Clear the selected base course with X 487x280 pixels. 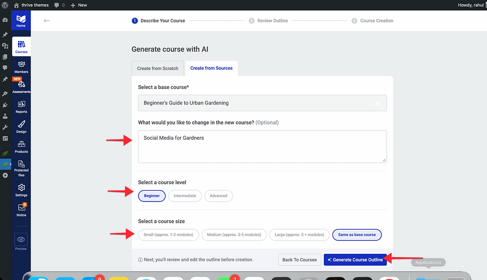click(x=377, y=103)
